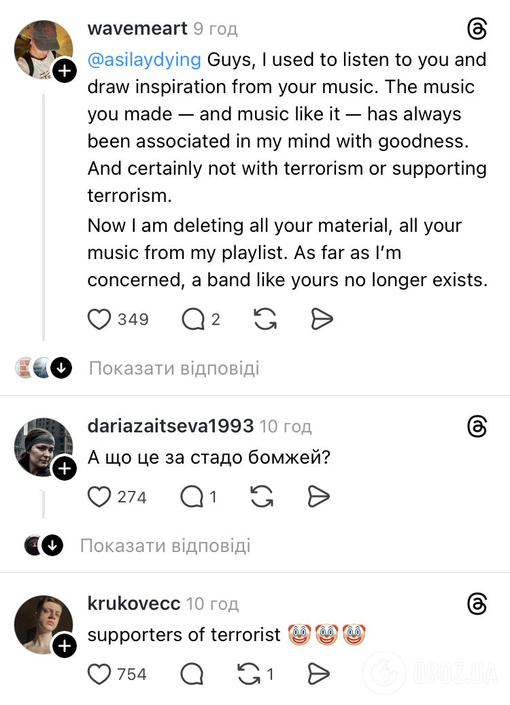Share wavemeart's post via send icon

[x=321, y=319]
